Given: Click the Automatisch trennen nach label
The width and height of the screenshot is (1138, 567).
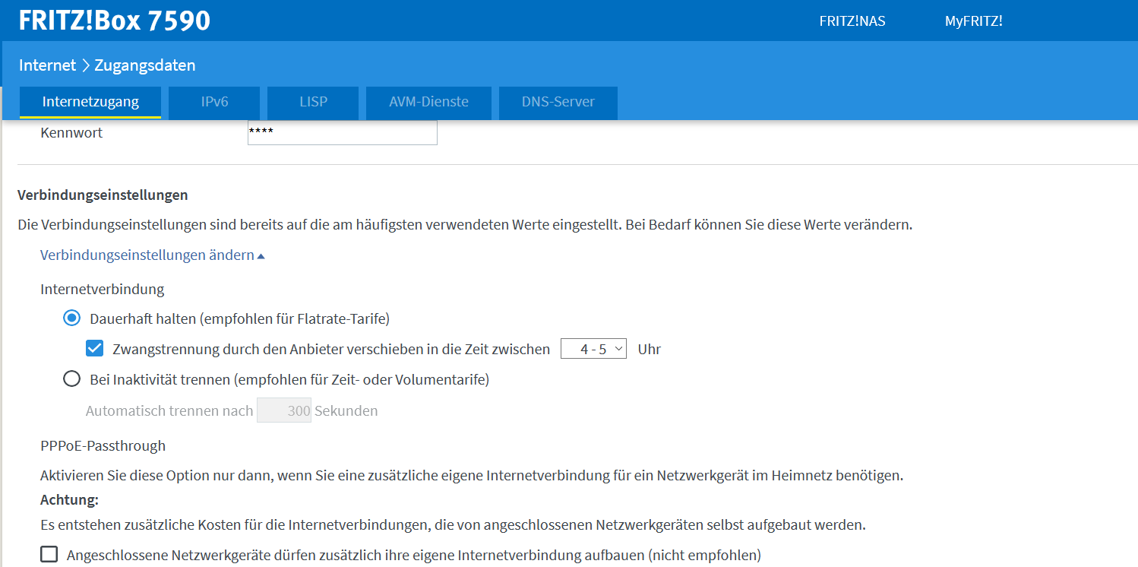Looking at the screenshot, I should click(169, 411).
